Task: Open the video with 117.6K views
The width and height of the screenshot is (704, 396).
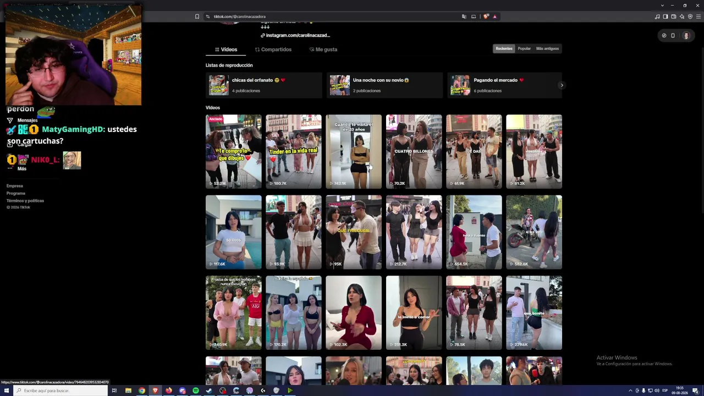Action: coord(234,232)
